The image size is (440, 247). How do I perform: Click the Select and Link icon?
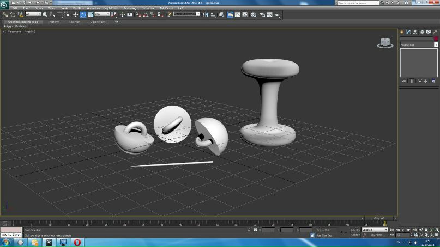5,15
